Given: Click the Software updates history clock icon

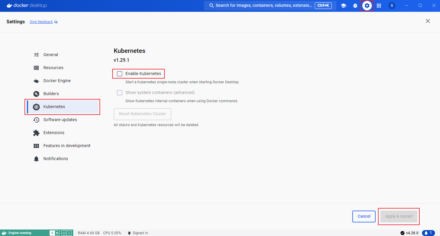Looking at the screenshot, I should [36, 120].
